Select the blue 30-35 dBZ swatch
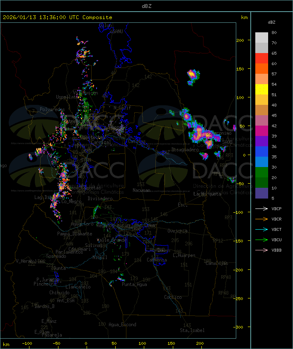The height and width of the screenshot is (349, 293). click(x=262, y=162)
